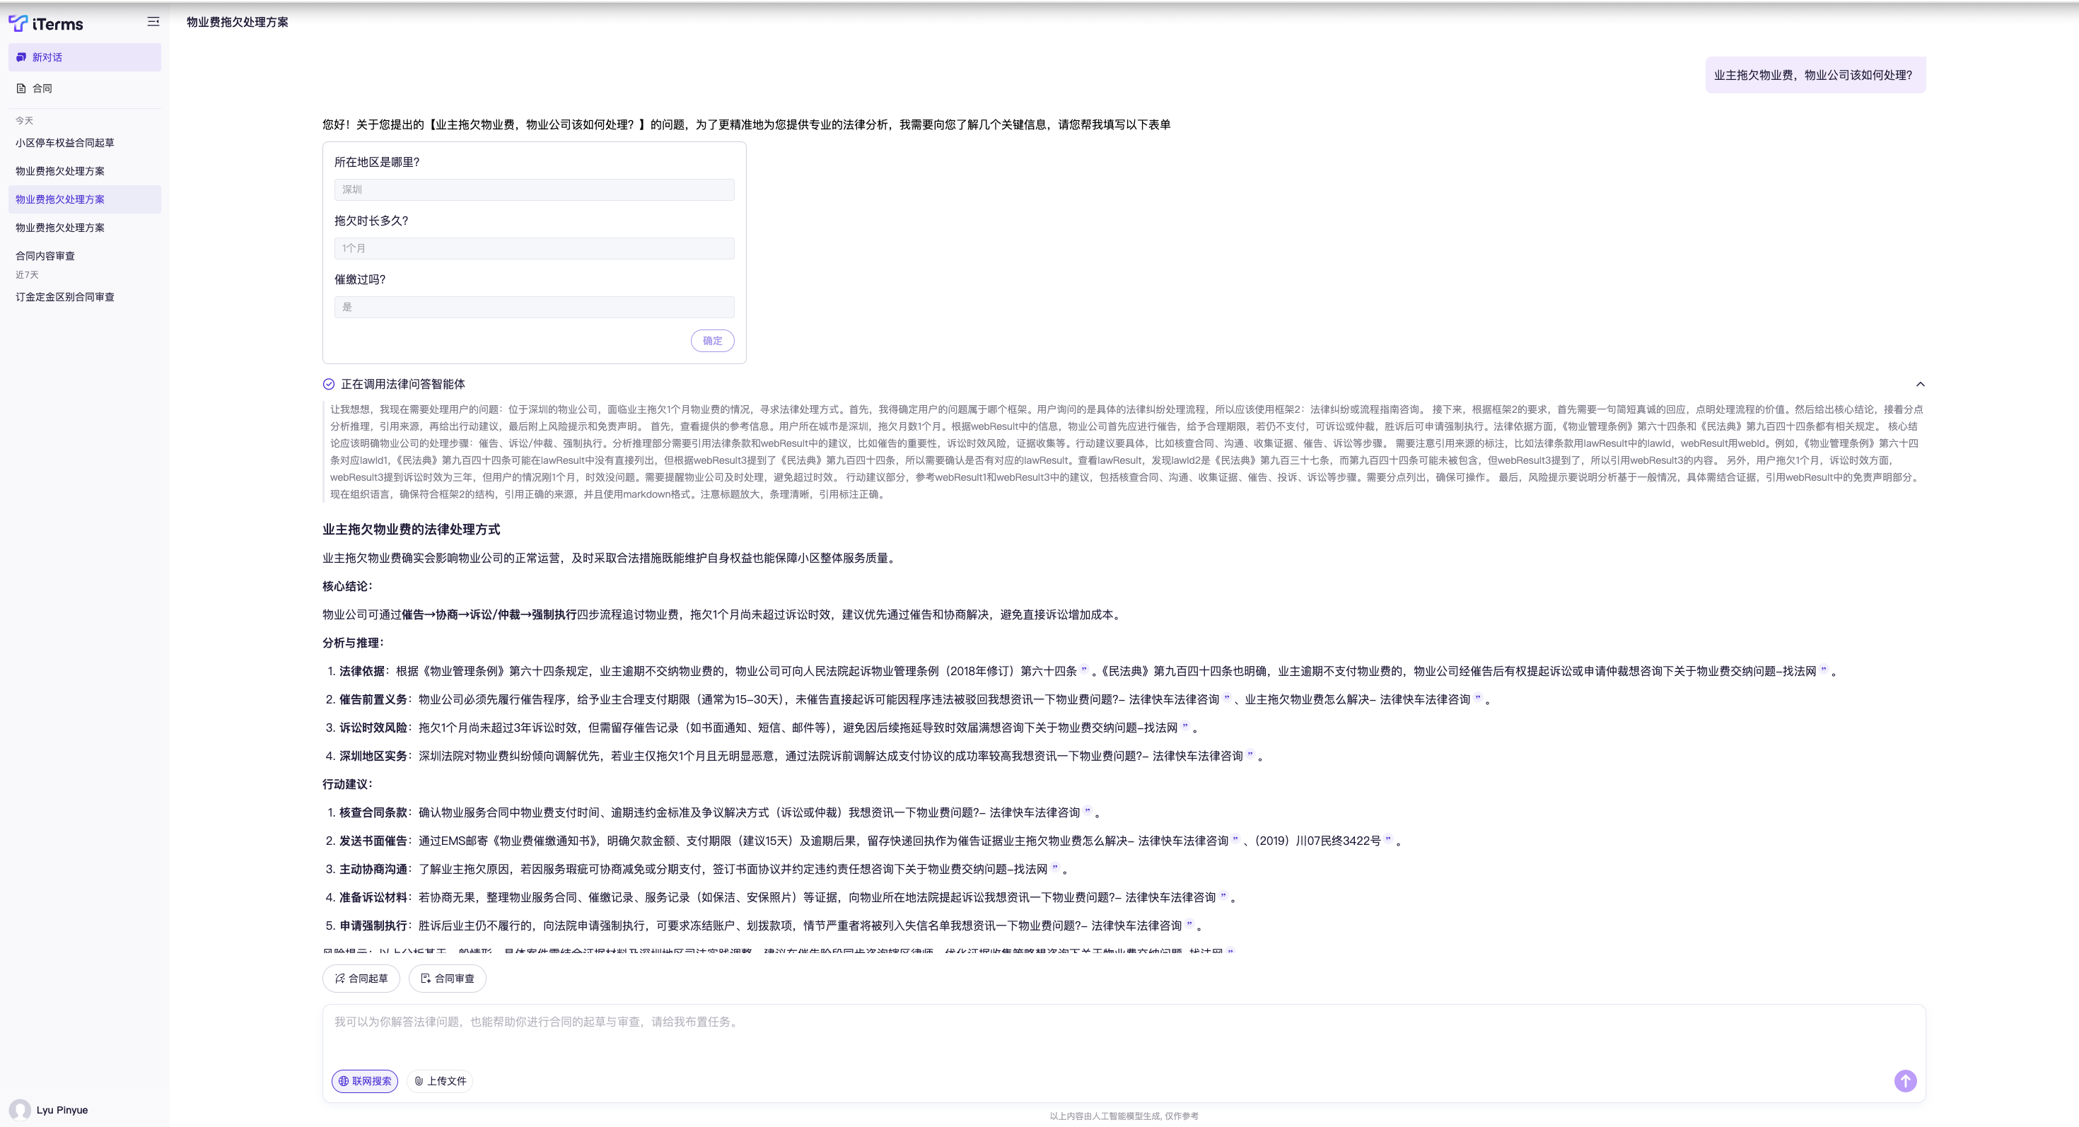The width and height of the screenshot is (2079, 1127).
Task: Click the 所在地区 field showing 深圳
Action: click(533, 189)
